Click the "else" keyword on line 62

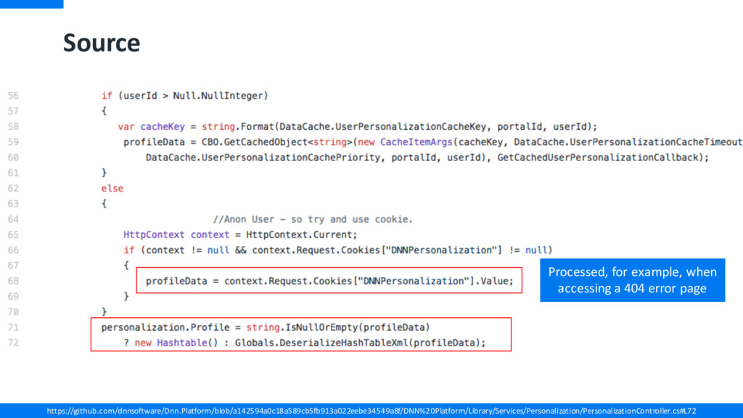tap(112, 188)
